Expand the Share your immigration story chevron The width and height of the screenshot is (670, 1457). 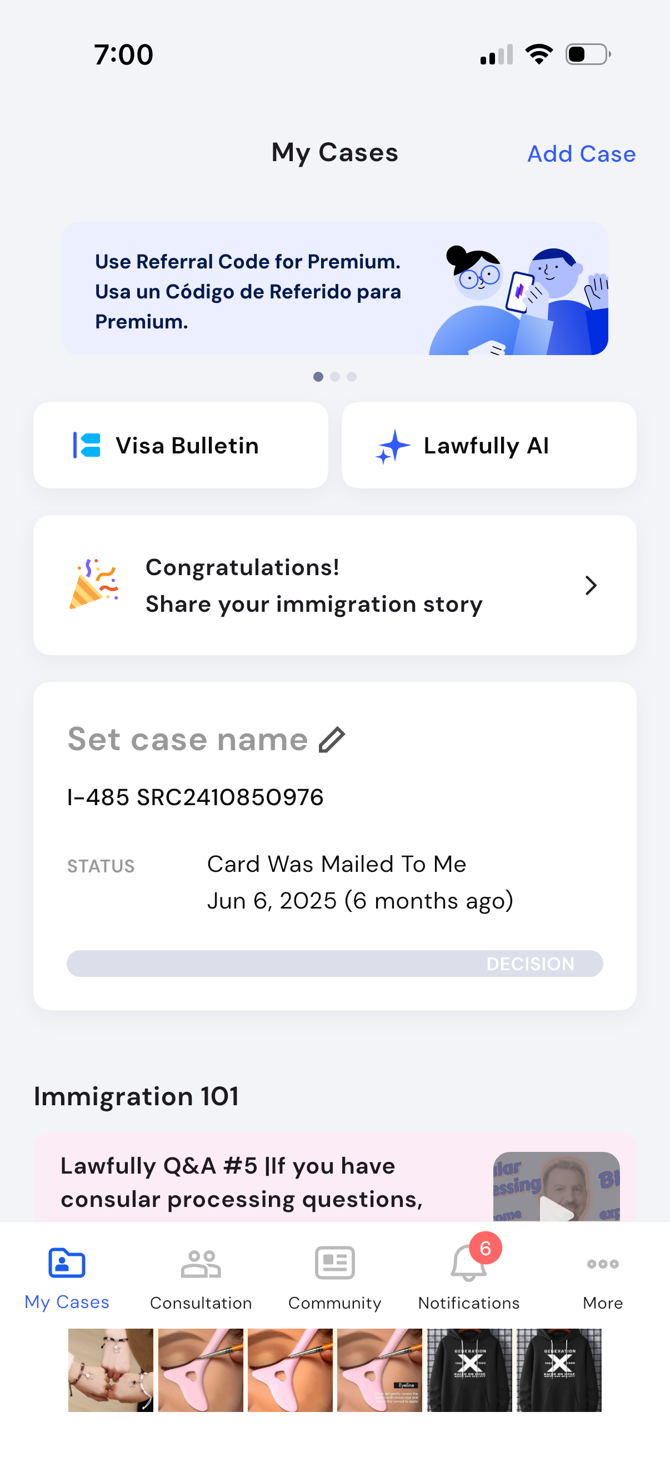[x=591, y=585]
